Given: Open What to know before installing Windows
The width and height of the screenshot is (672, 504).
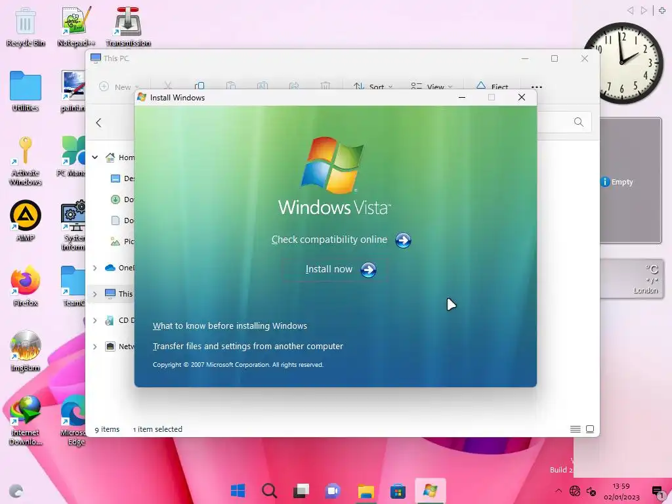Looking at the screenshot, I should click(230, 325).
